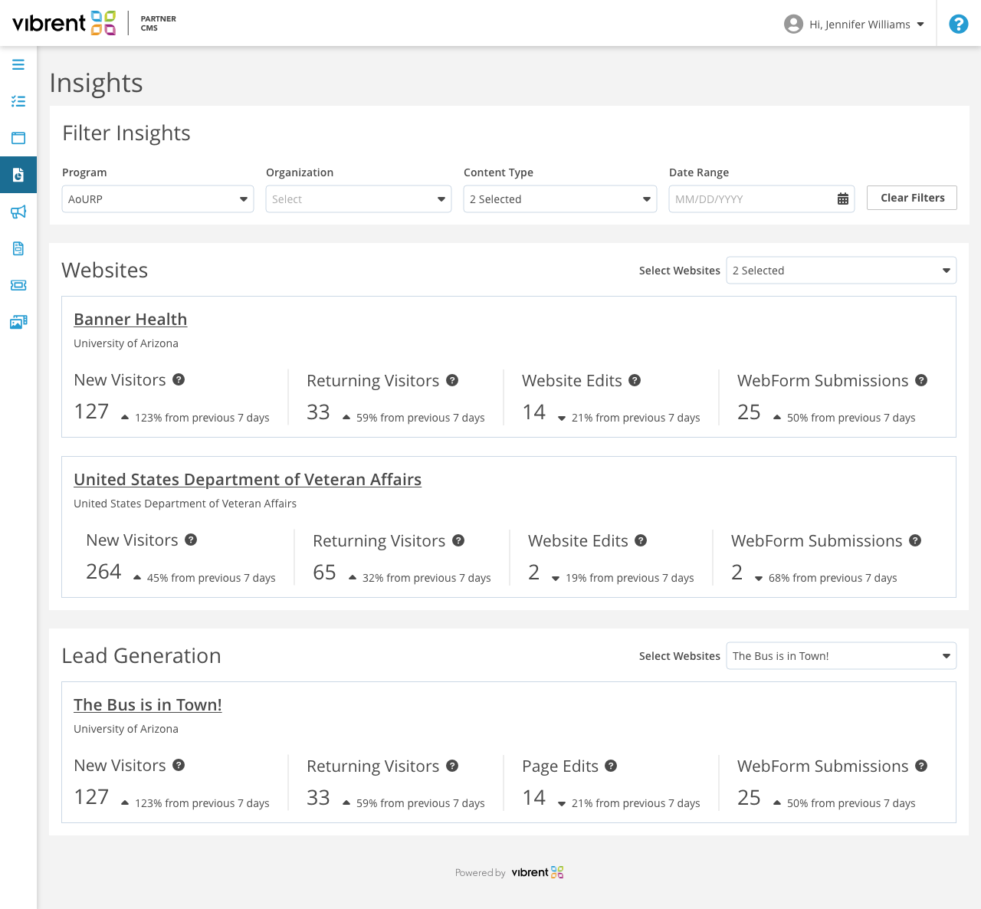Screen dimensions: 981x909
Task: Open the Date Range calendar icon
Action: point(843,199)
